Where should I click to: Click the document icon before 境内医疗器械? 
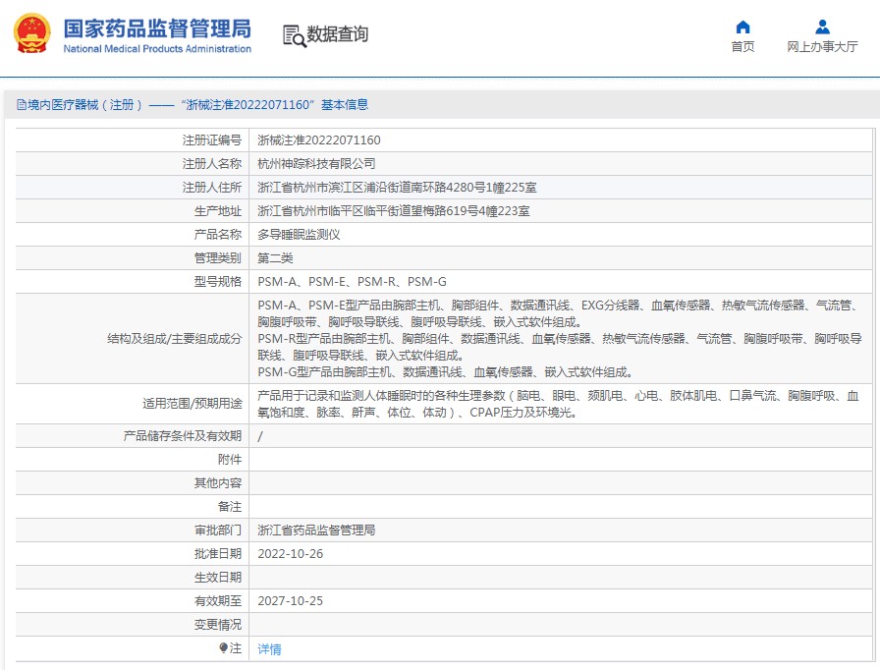pyautogui.click(x=22, y=105)
